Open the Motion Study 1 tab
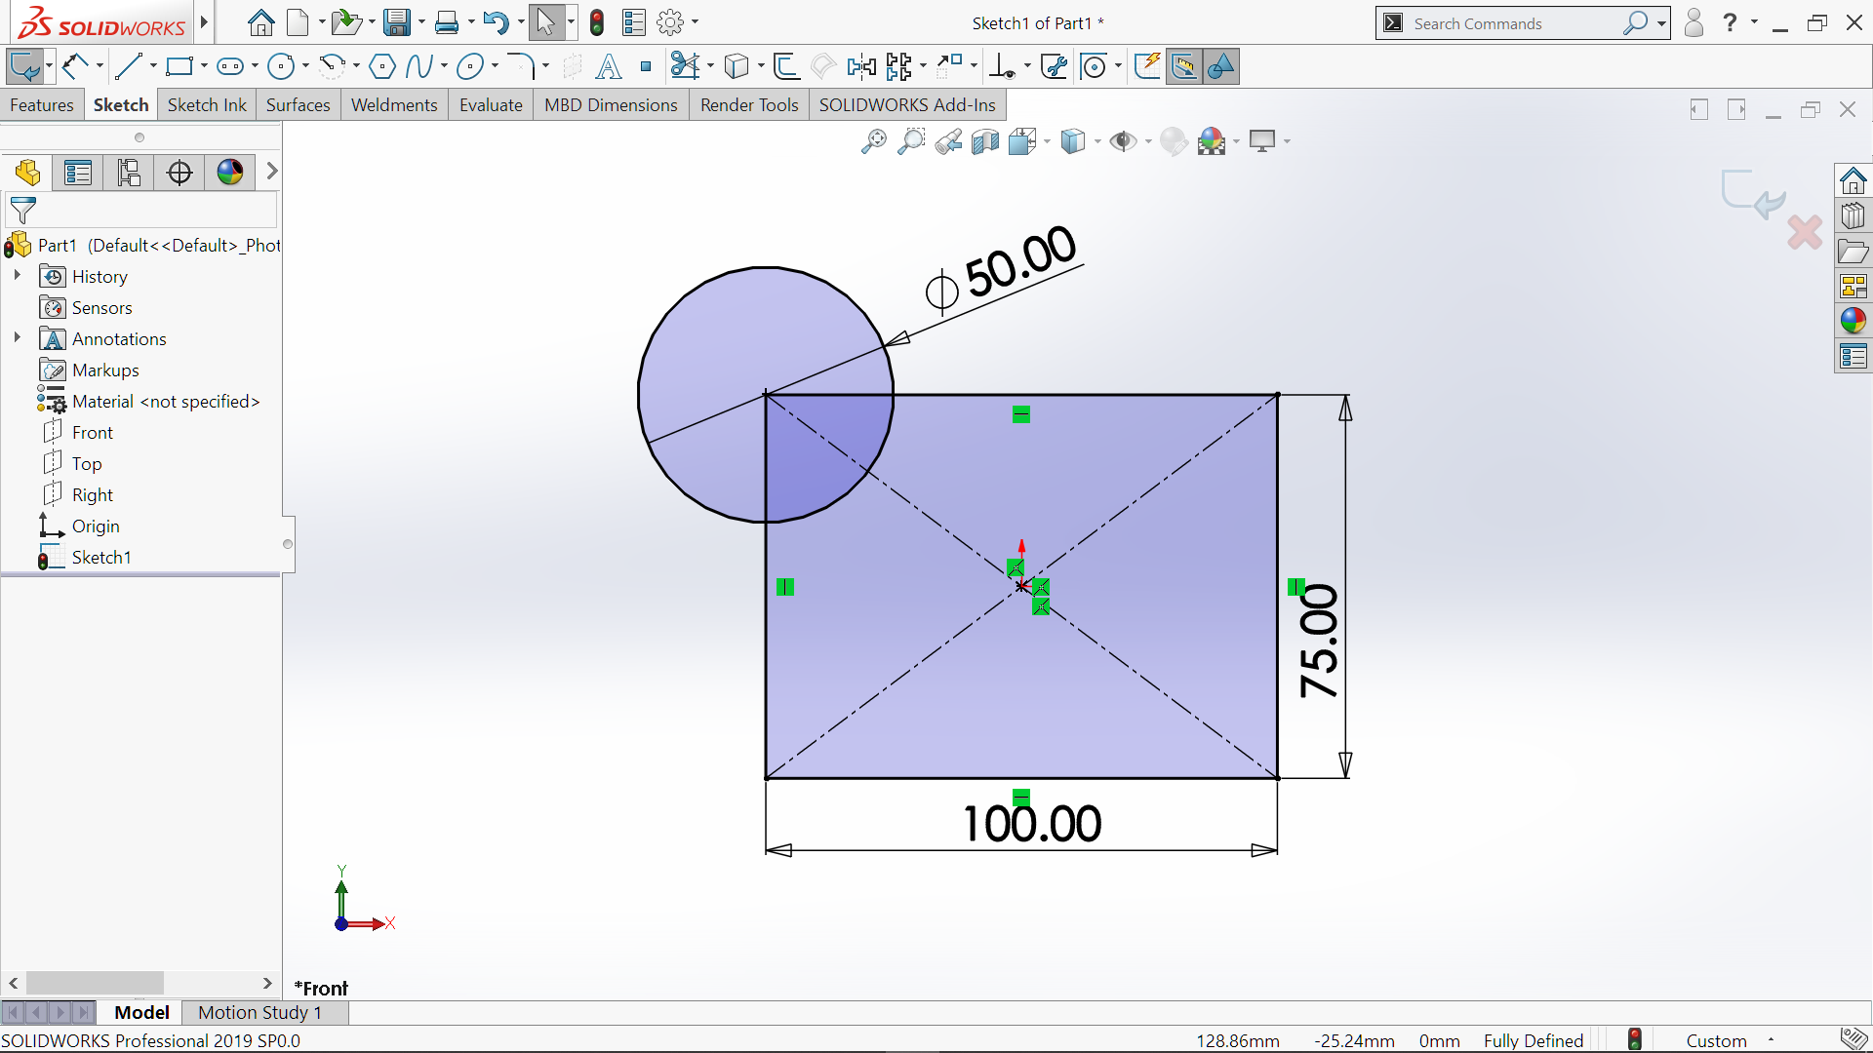Image resolution: width=1873 pixels, height=1053 pixels. [x=259, y=1012]
